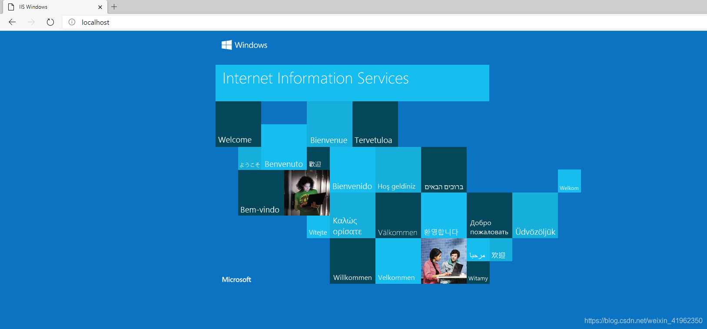Click the browser back arrow
The height and width of the screenshot is (329, 707).
12,22
